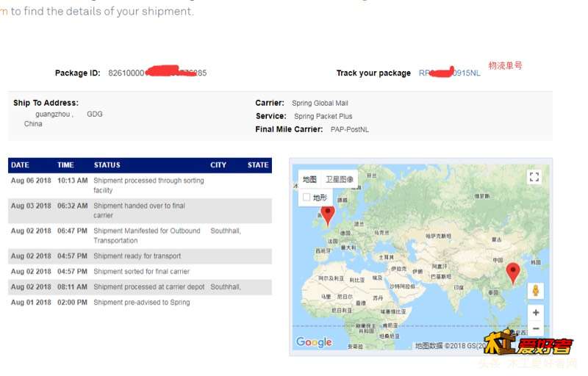Zoom out the map with minus
This screenshot has height=376, width=588.
[536, 328]
